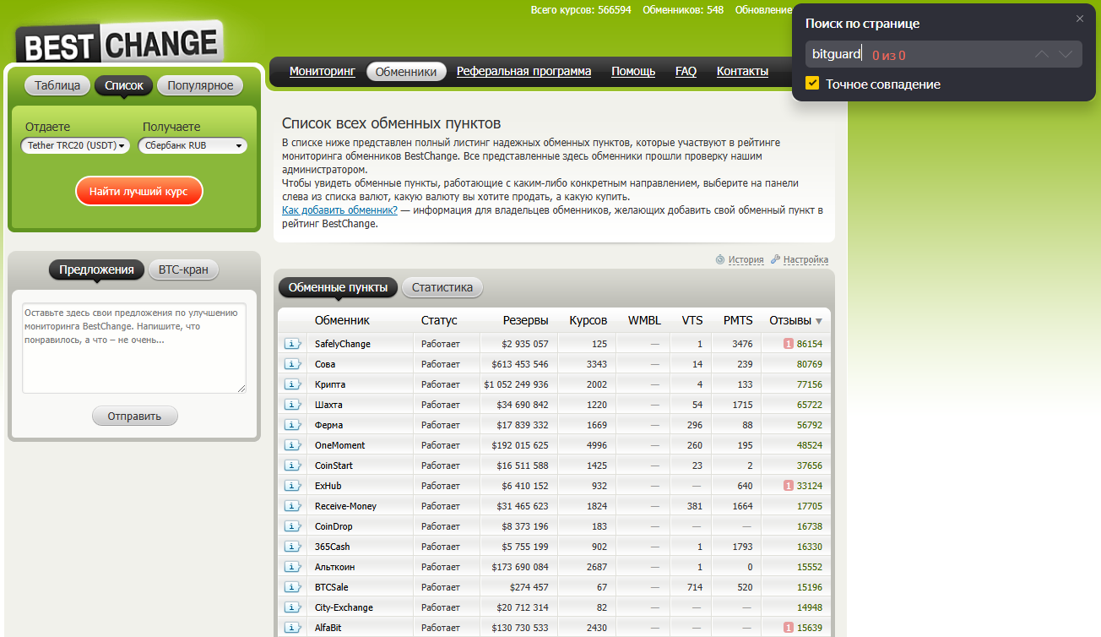The width and height of the screenshot is (1101, 637).
Task: Go to next search match arrow
Action: 1066,54
